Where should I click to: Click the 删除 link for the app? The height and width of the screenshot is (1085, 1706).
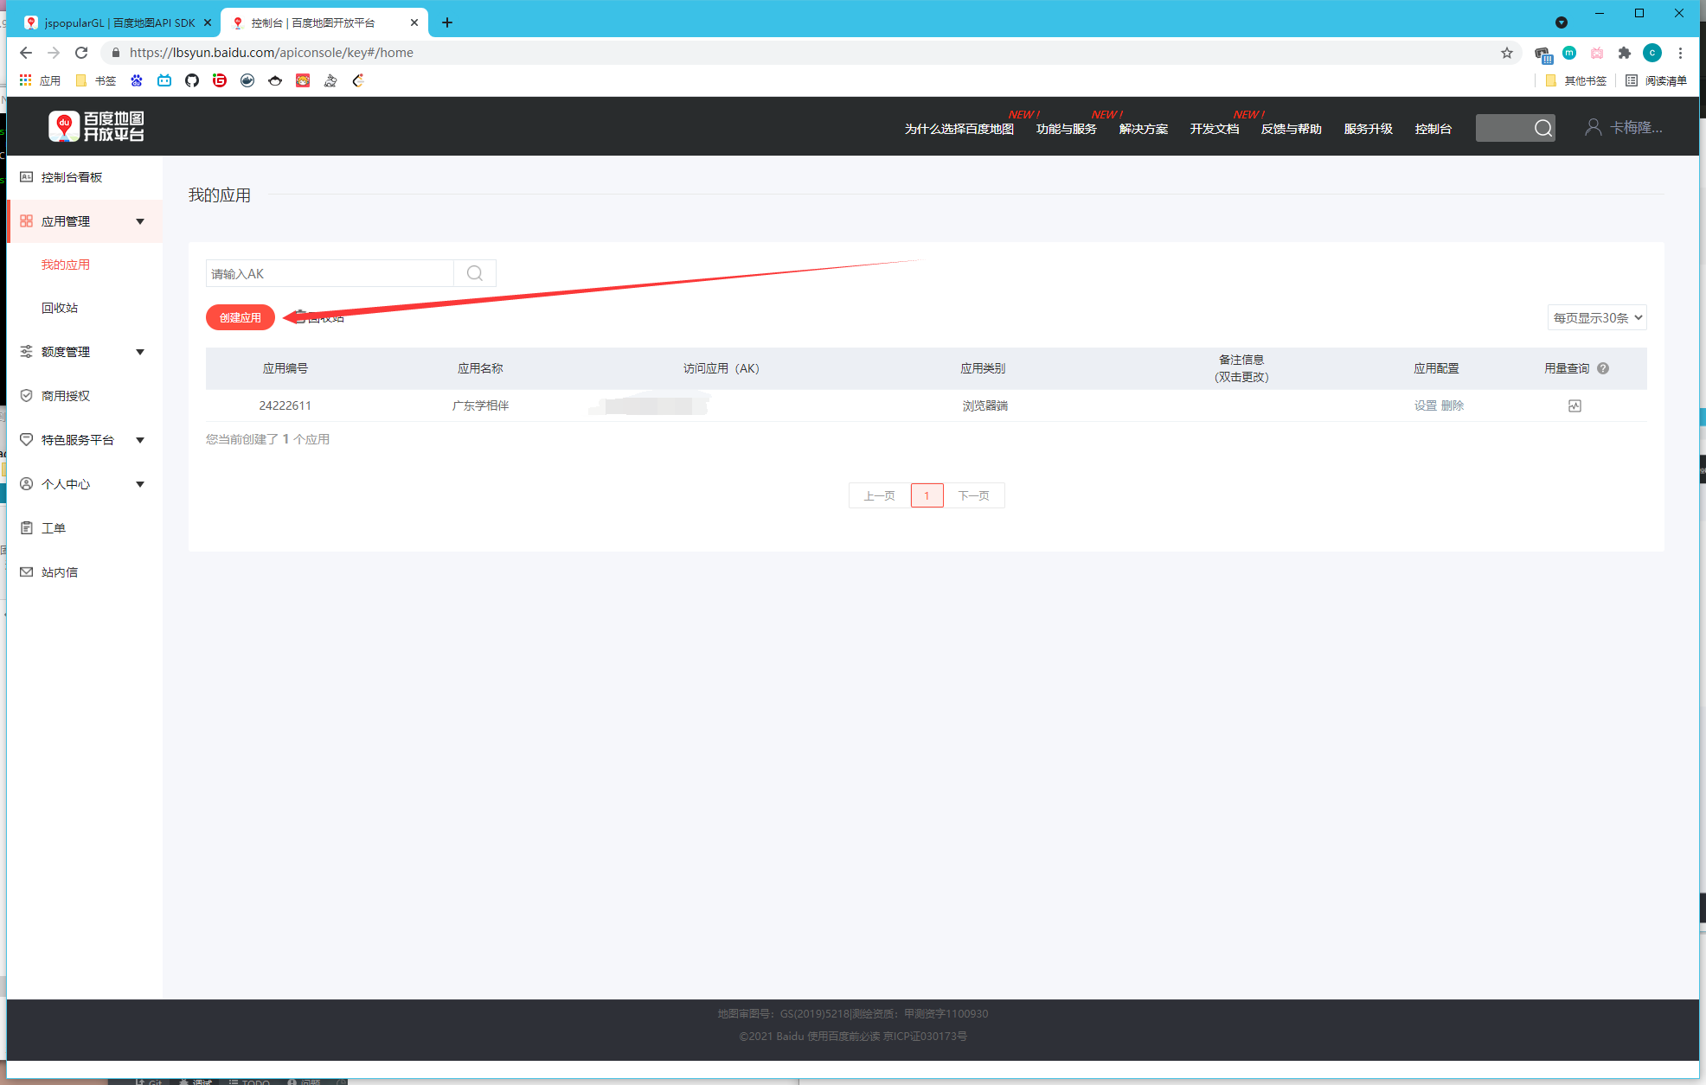coord(1453,405)
